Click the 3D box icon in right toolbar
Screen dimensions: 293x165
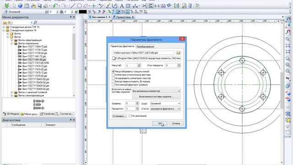pyautogui.click(x=288, y=114)
